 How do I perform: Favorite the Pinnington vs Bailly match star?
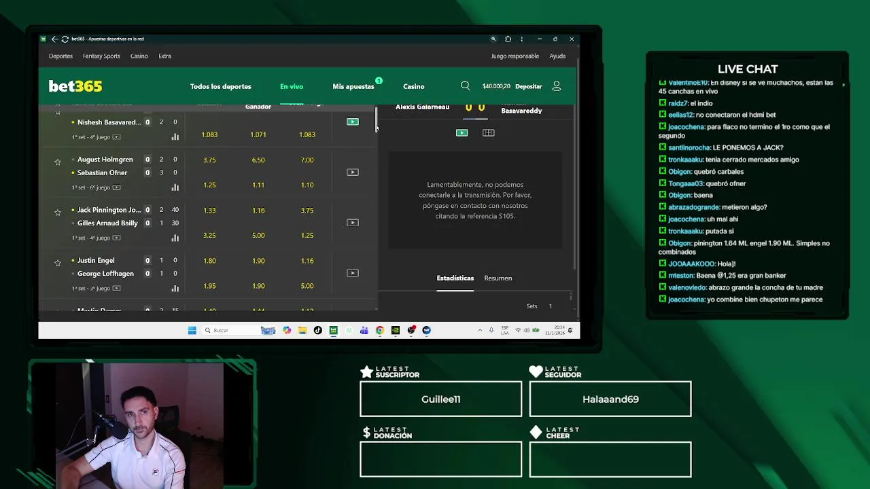[57, 212]
